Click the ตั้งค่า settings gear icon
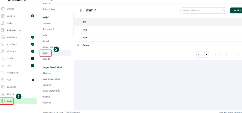242x113 pixels. [x=3, y=101]
